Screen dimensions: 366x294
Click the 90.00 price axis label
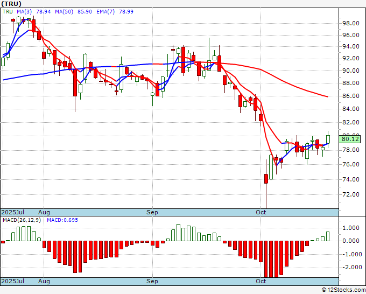[350, 71]
